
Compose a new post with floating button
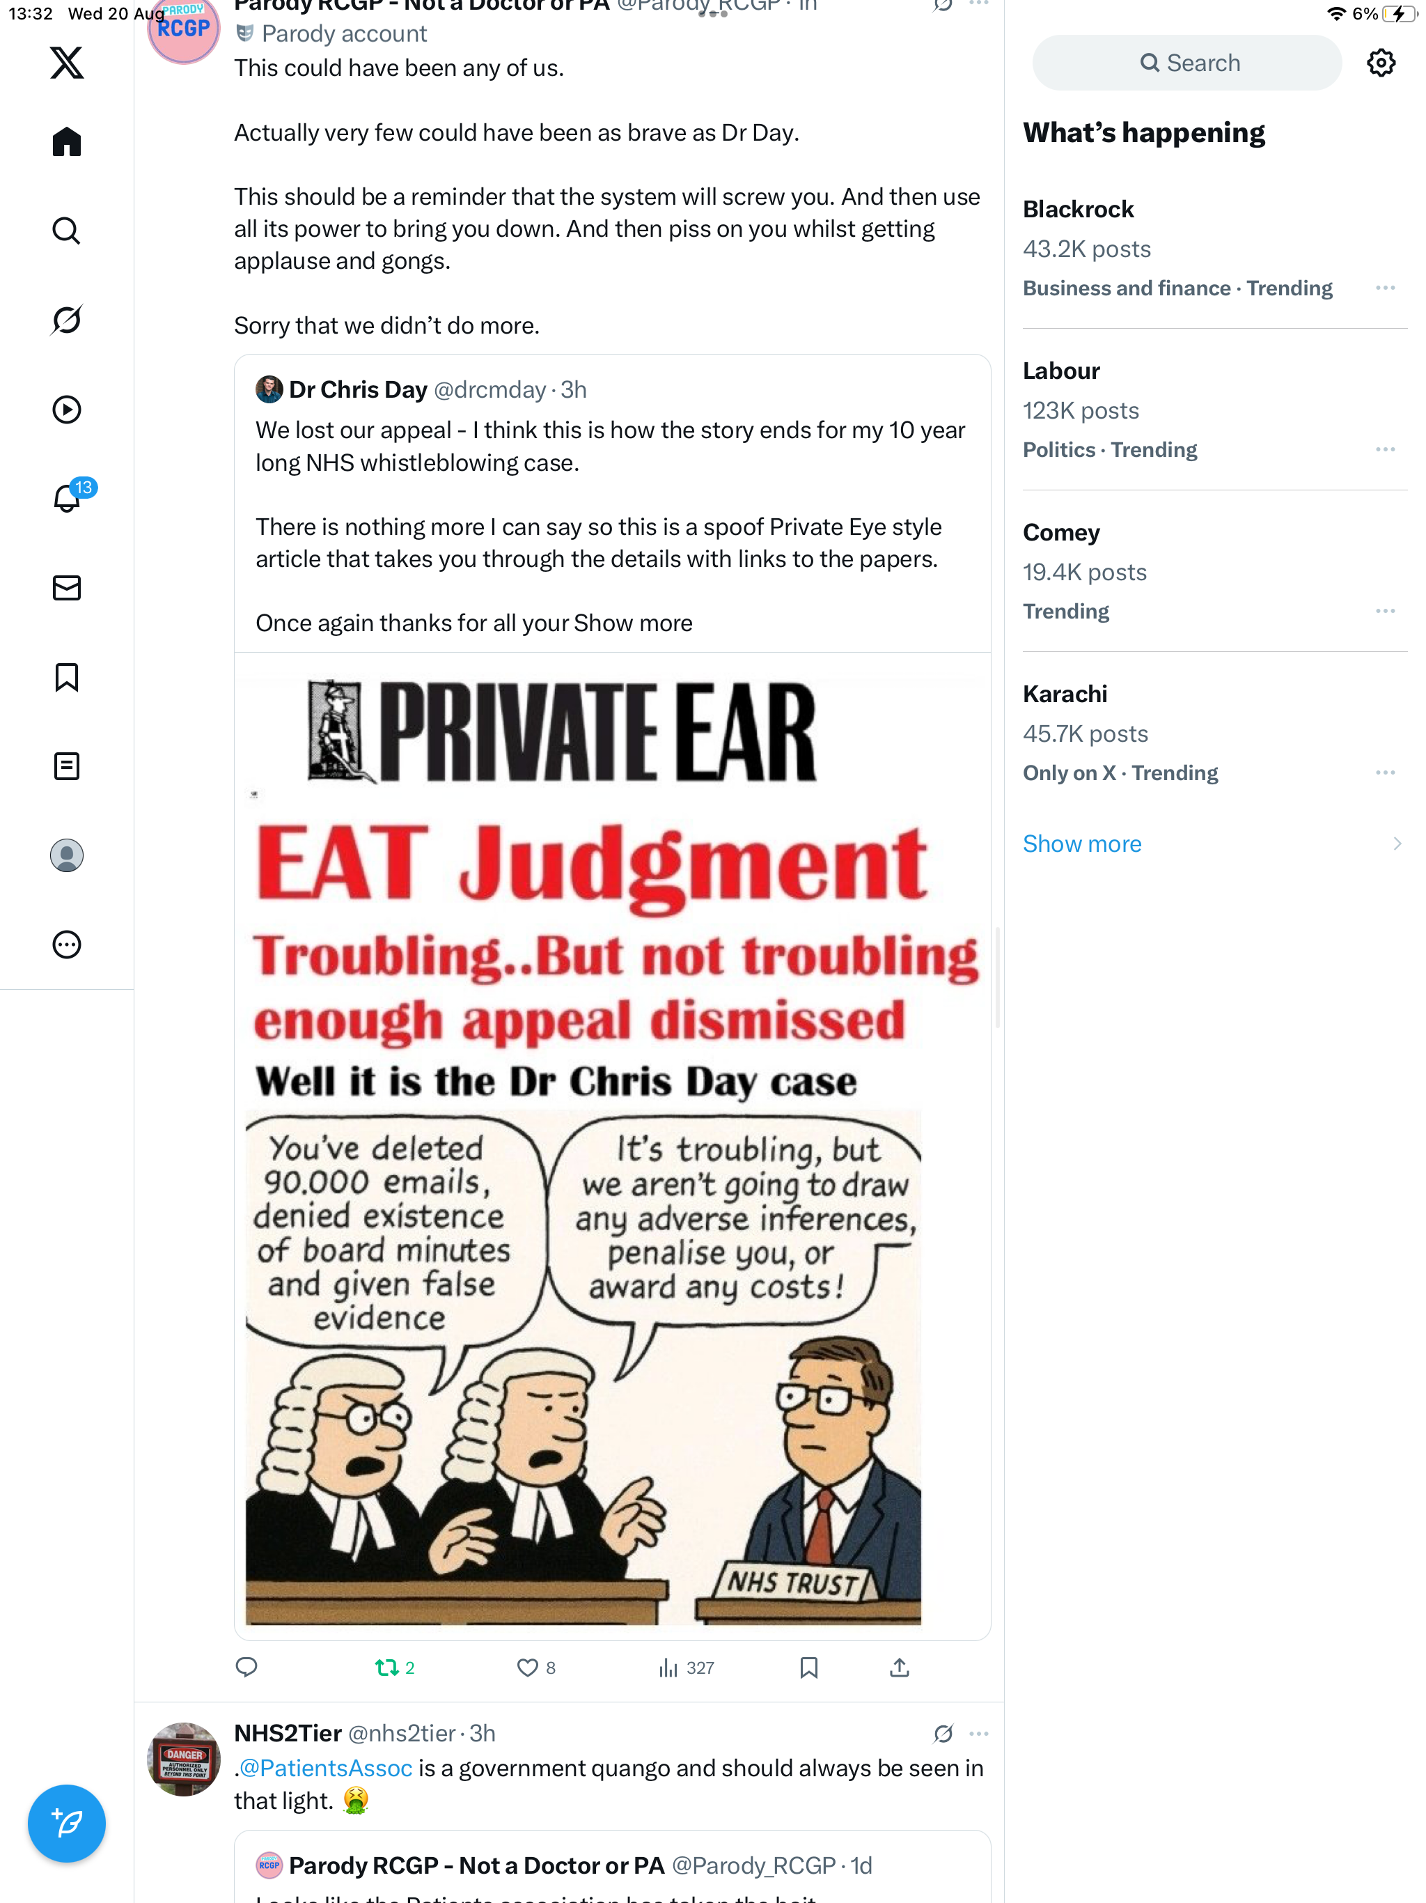[66, 1823]
